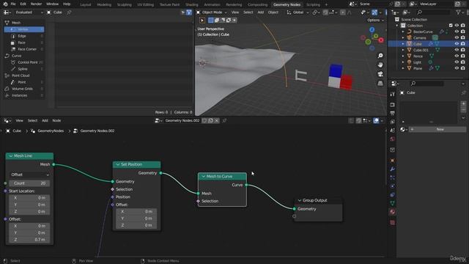Toggle selected-only filter in spreadsheet header
Viewport: 469px width, 264px height.
click(182, 12)
